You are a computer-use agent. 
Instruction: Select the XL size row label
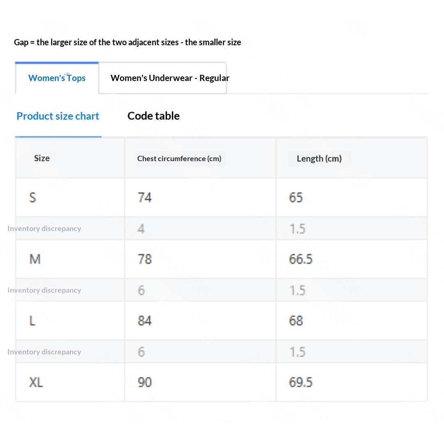tap(36, 382)
